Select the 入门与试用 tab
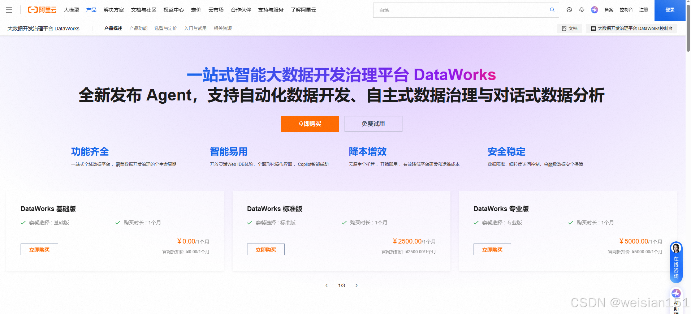 195,29
